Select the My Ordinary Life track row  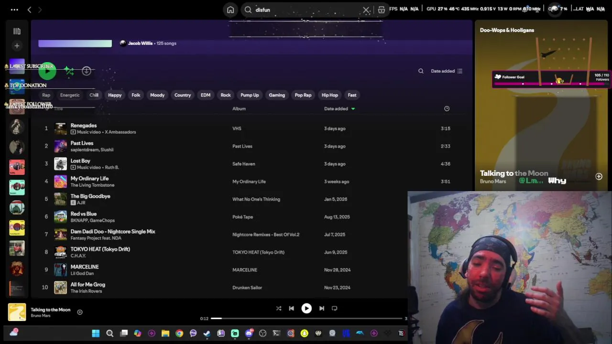(249, 182)
